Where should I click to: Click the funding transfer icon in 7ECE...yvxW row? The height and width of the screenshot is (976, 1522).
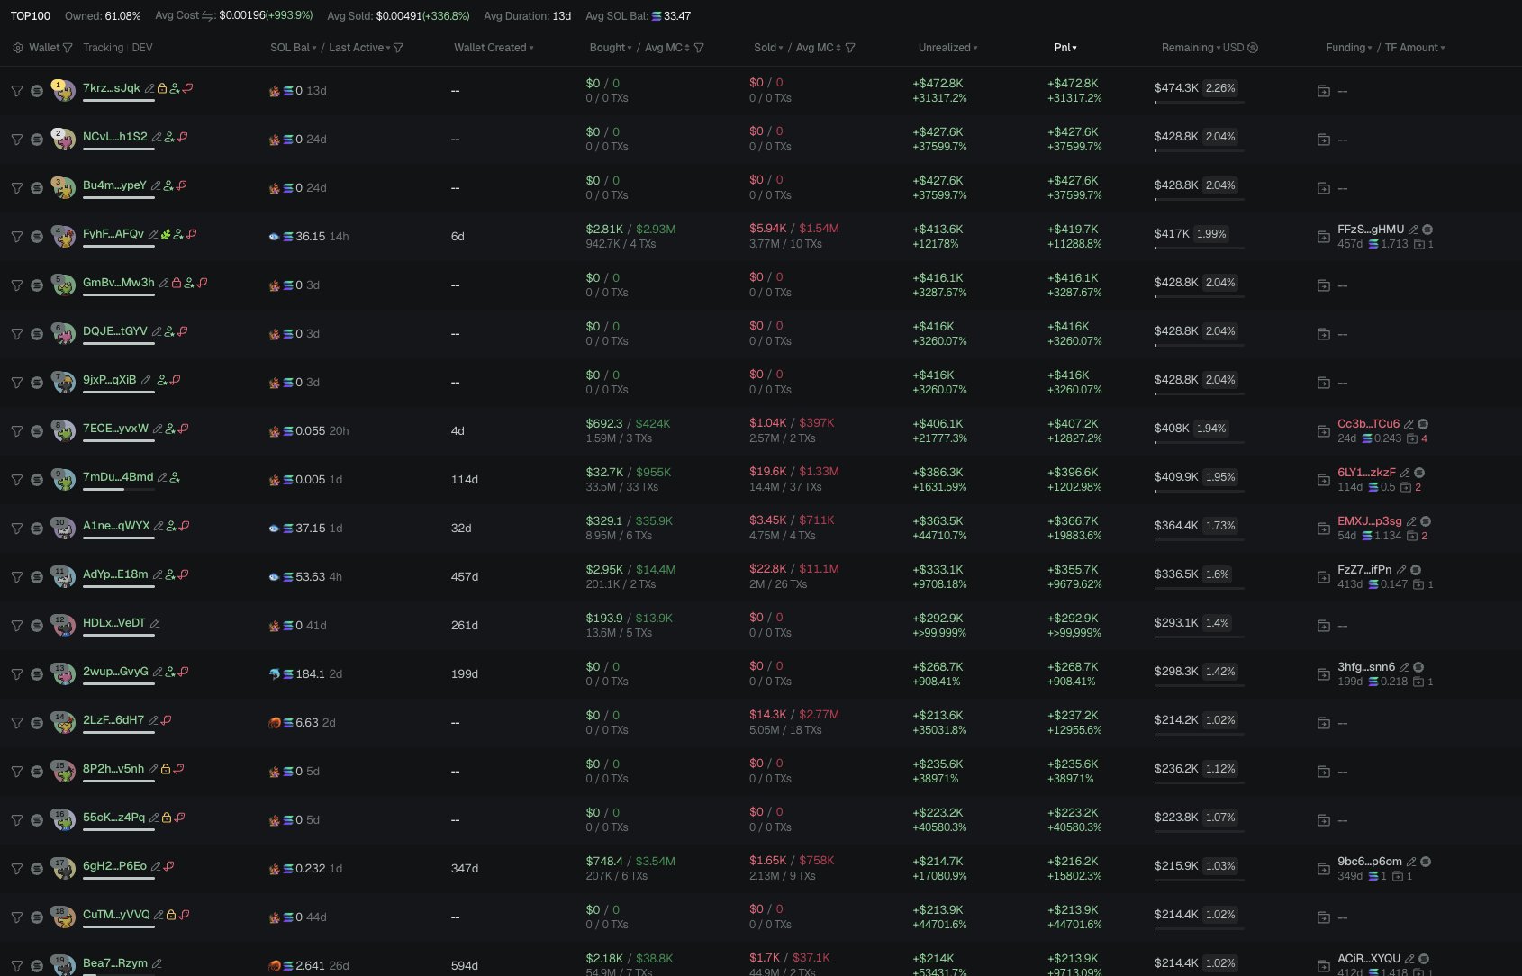[1323, 431]
